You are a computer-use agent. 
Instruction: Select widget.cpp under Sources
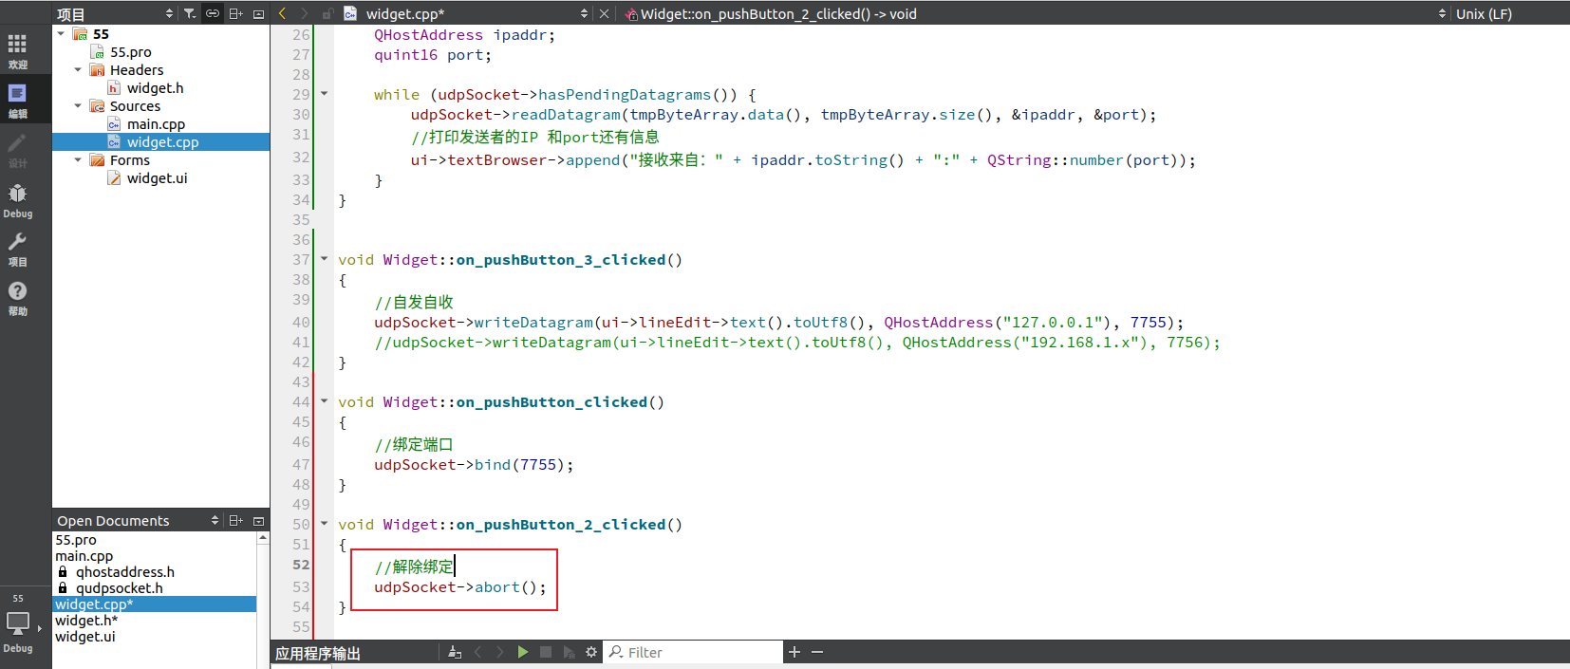pyautogui.click(x=162, y=142)
